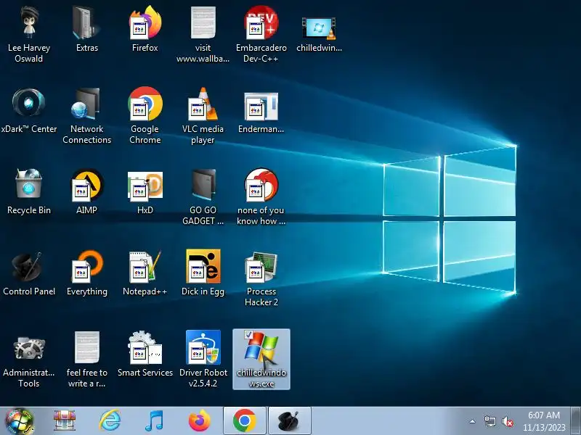Open the muted volume tray icon

coord(507,421)
